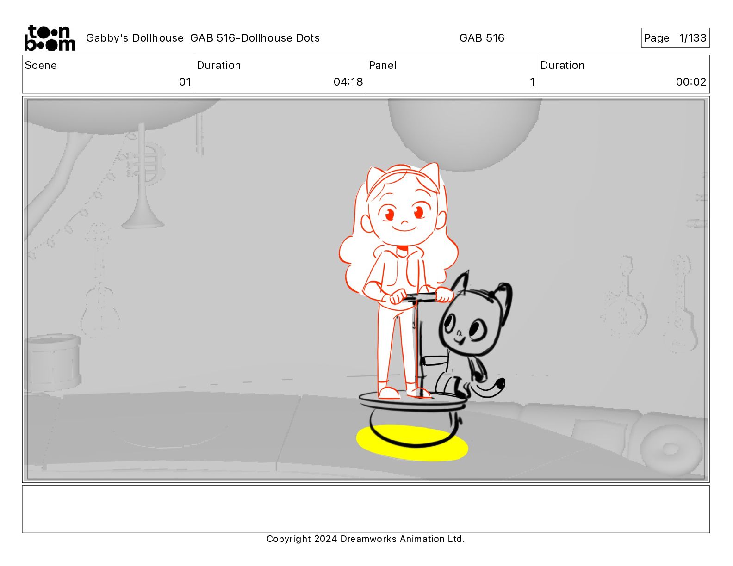Click the scene number '01'
This screenshot has width=733, height=566.
(x=185, y=82)
